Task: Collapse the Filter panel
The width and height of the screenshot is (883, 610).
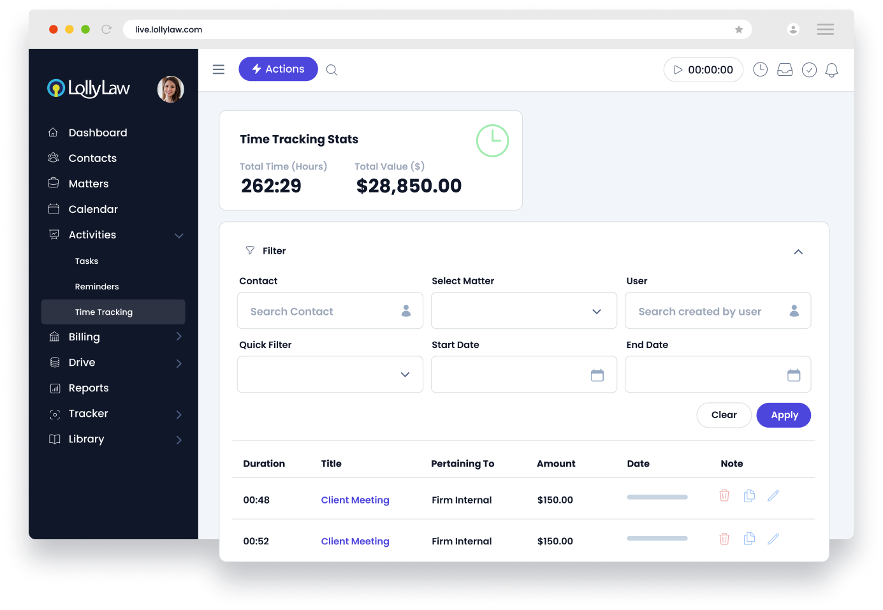Action: (x=798, y=252)
